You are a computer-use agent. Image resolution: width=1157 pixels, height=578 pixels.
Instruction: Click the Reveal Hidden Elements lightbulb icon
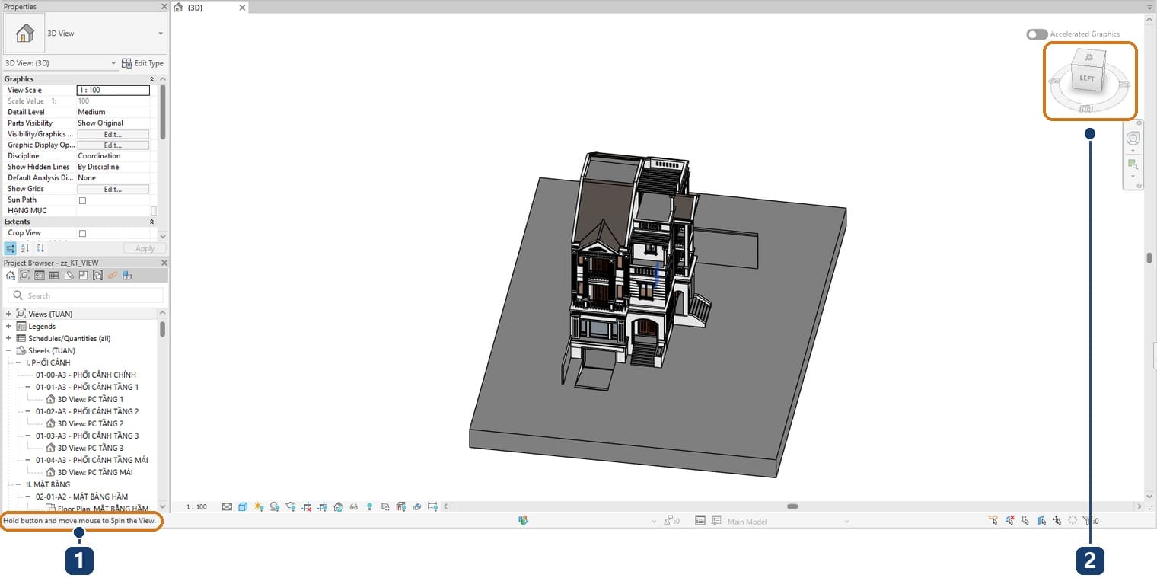(x=370, y=506)
